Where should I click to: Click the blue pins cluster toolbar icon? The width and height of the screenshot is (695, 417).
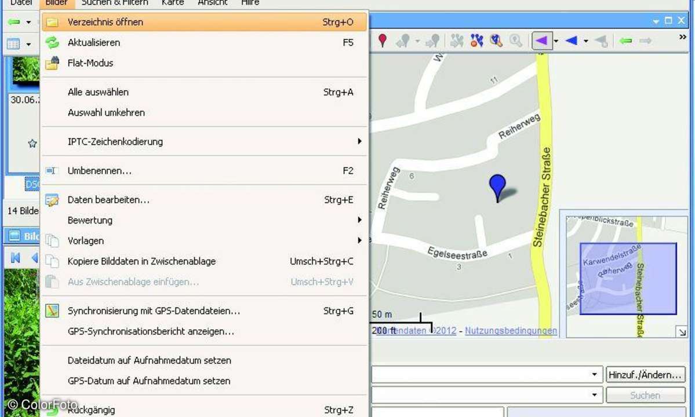point(476,41)
